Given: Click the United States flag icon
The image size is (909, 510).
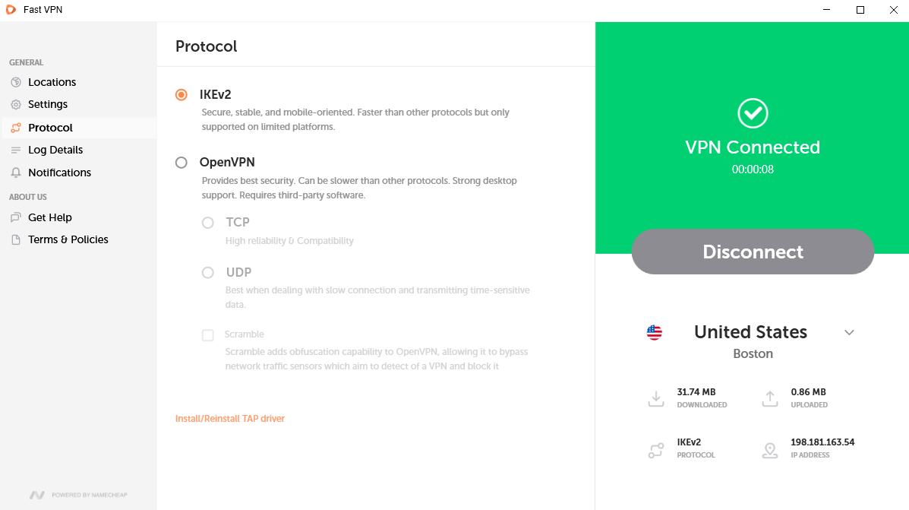Looking at the screenshot, I should coord(654,332).
